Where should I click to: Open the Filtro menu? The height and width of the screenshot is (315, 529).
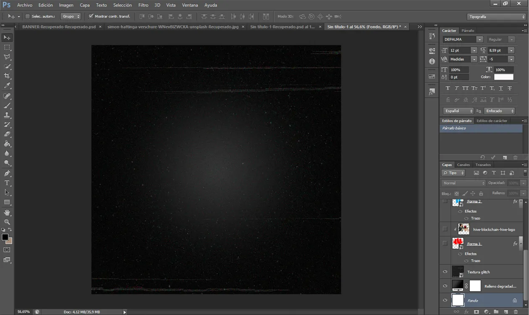point(143,5)
